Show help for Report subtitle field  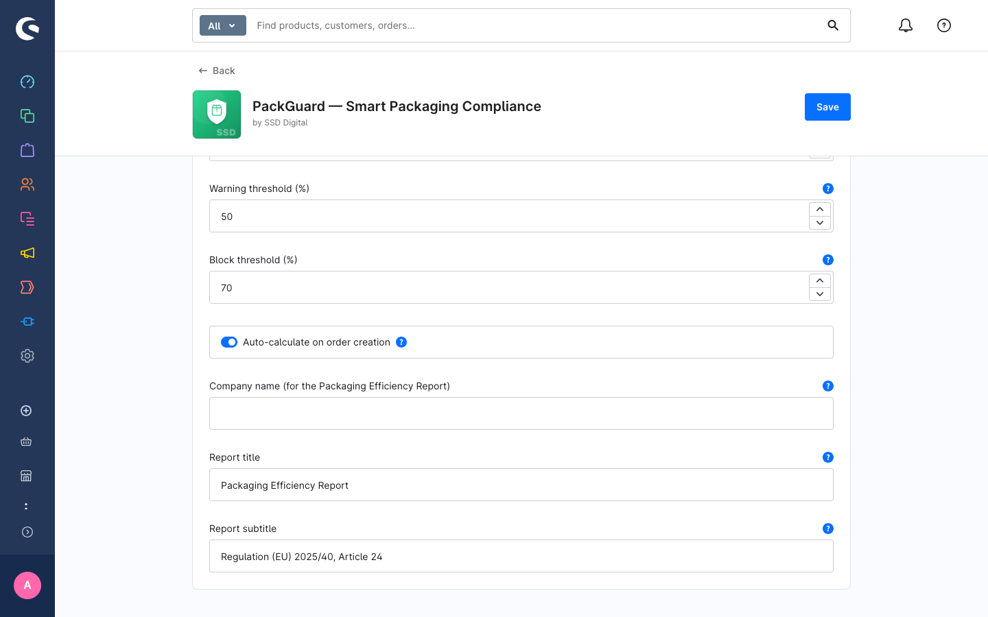(828, 529)
